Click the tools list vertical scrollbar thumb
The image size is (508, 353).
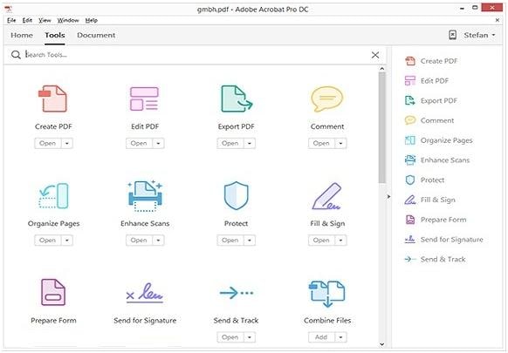[382, 128]
